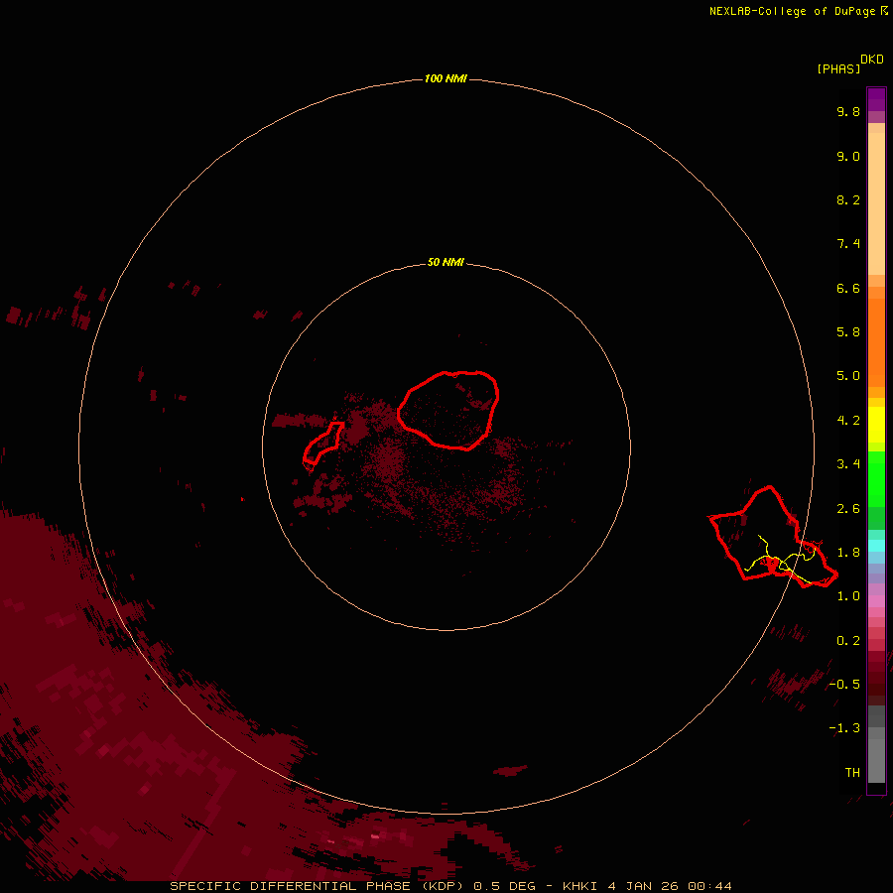This screenshot has width=893, height=893.
Task: Select the 100 NMI range ring label
Action: (446, 78)
